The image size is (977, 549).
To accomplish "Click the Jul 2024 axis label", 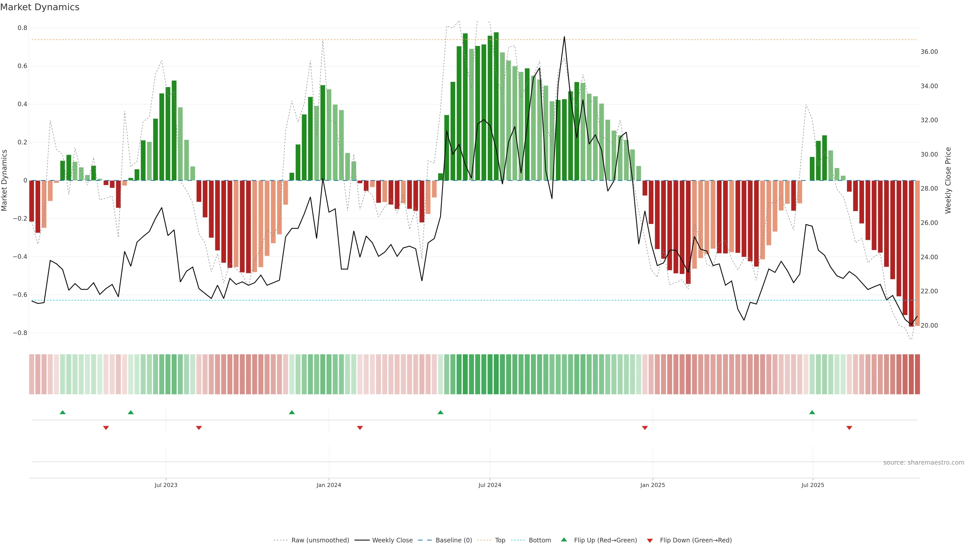I will [490, 485].
